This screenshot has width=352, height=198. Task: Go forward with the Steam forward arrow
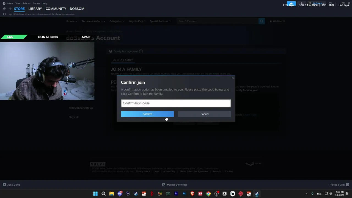pyautogui.click(x=10, y=9)
